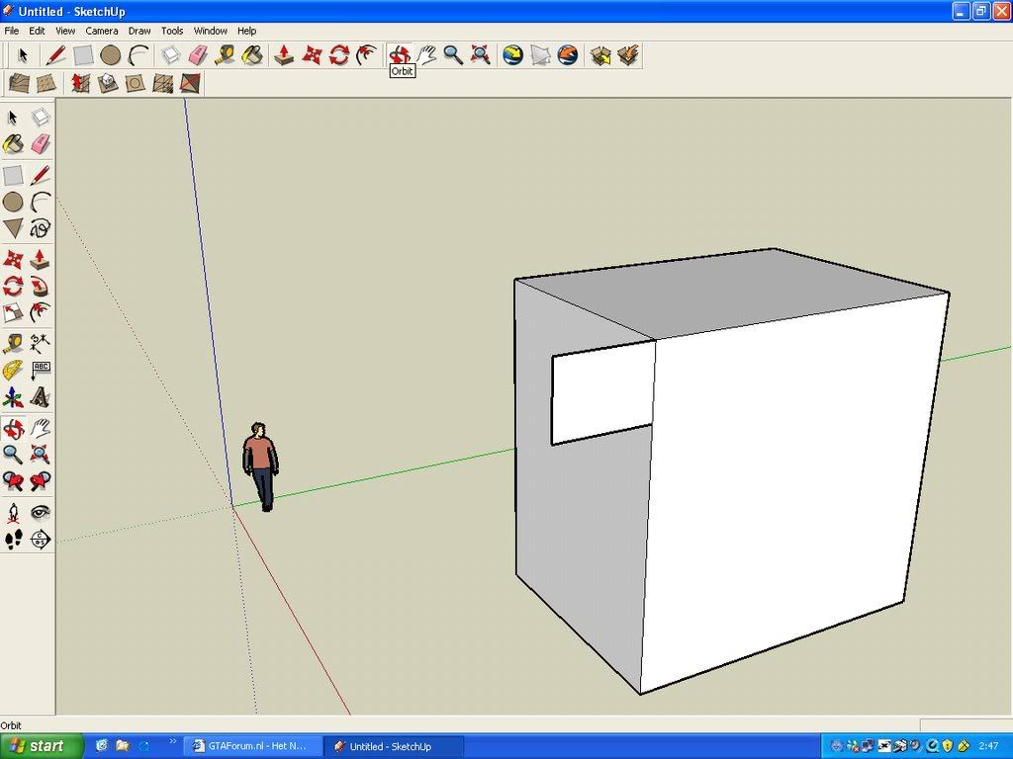This screenshot has width=1013, height=759.
Task: Choose the Push/Pull tool in the top toolbar
Action: [284, 55]
